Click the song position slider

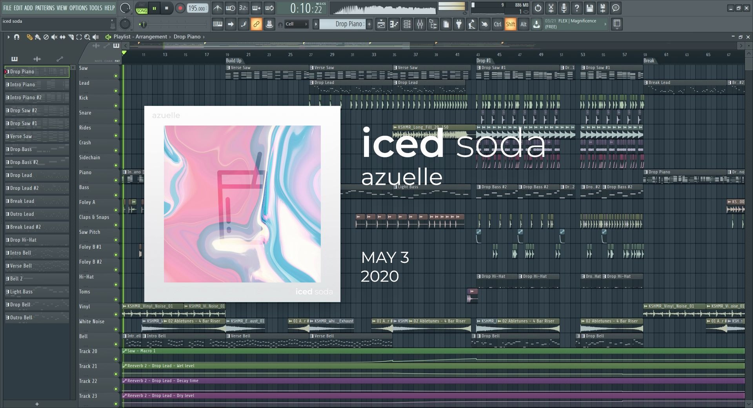tap(175, 24)
